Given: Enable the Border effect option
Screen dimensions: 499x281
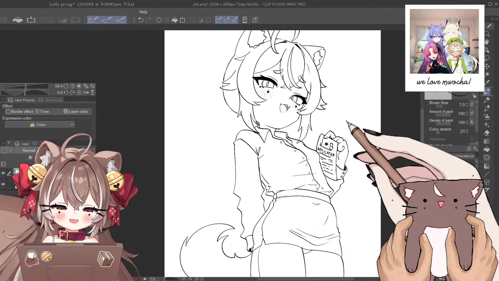Looking at the screenshot, I should click(19, 111).
